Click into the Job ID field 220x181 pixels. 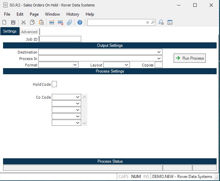click(60, 39)
